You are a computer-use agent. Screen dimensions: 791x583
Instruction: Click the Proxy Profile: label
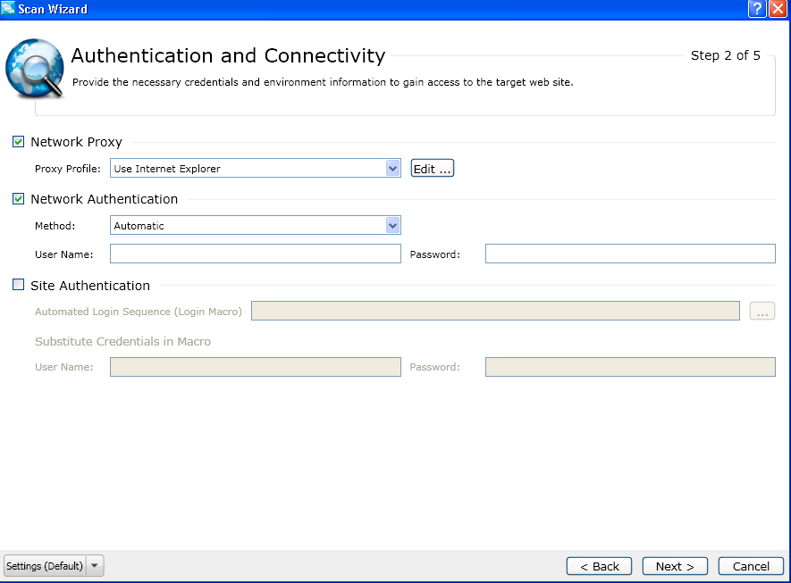tap(68, 169)
